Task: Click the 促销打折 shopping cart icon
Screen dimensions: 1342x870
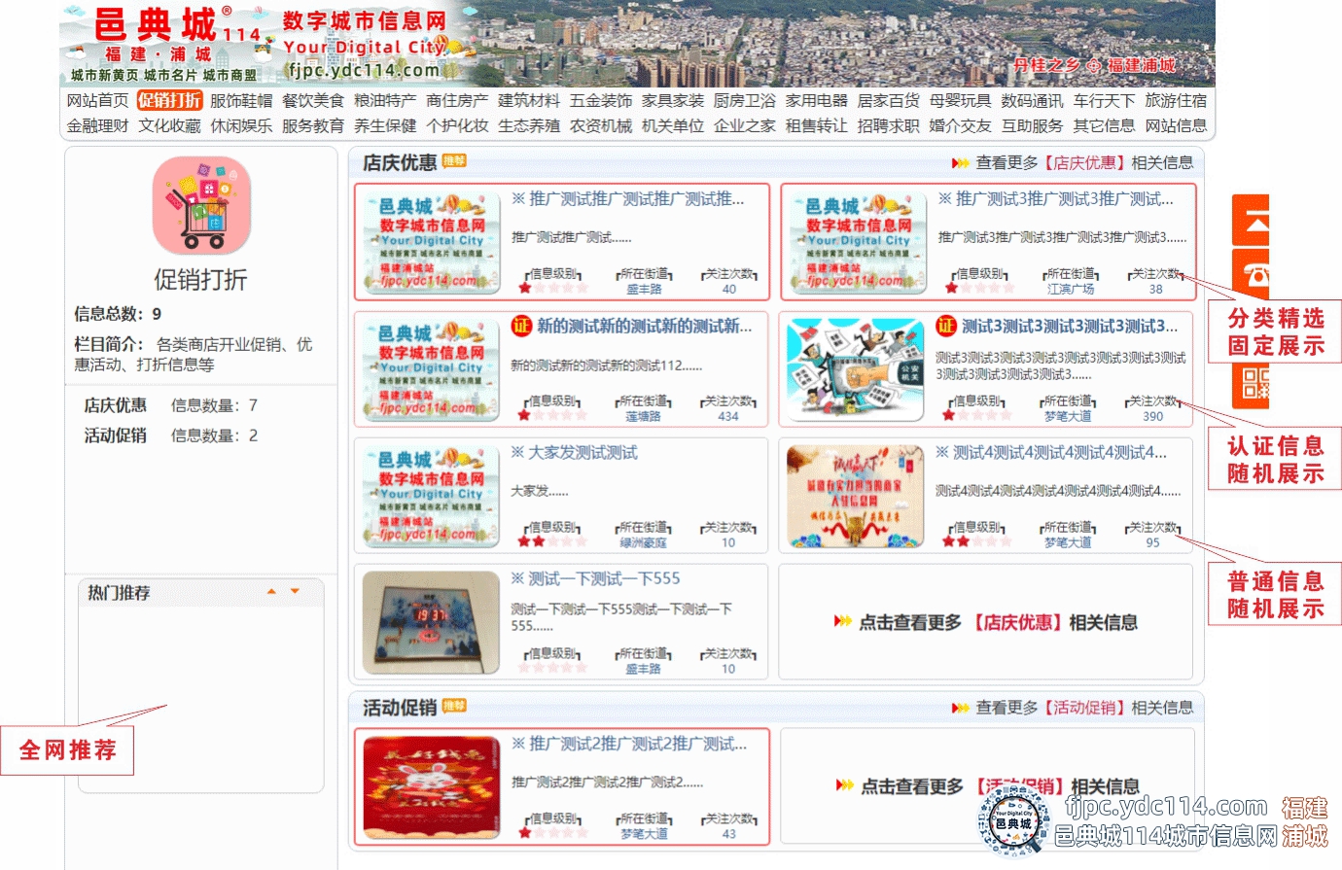Action: [x=201, y=207]
